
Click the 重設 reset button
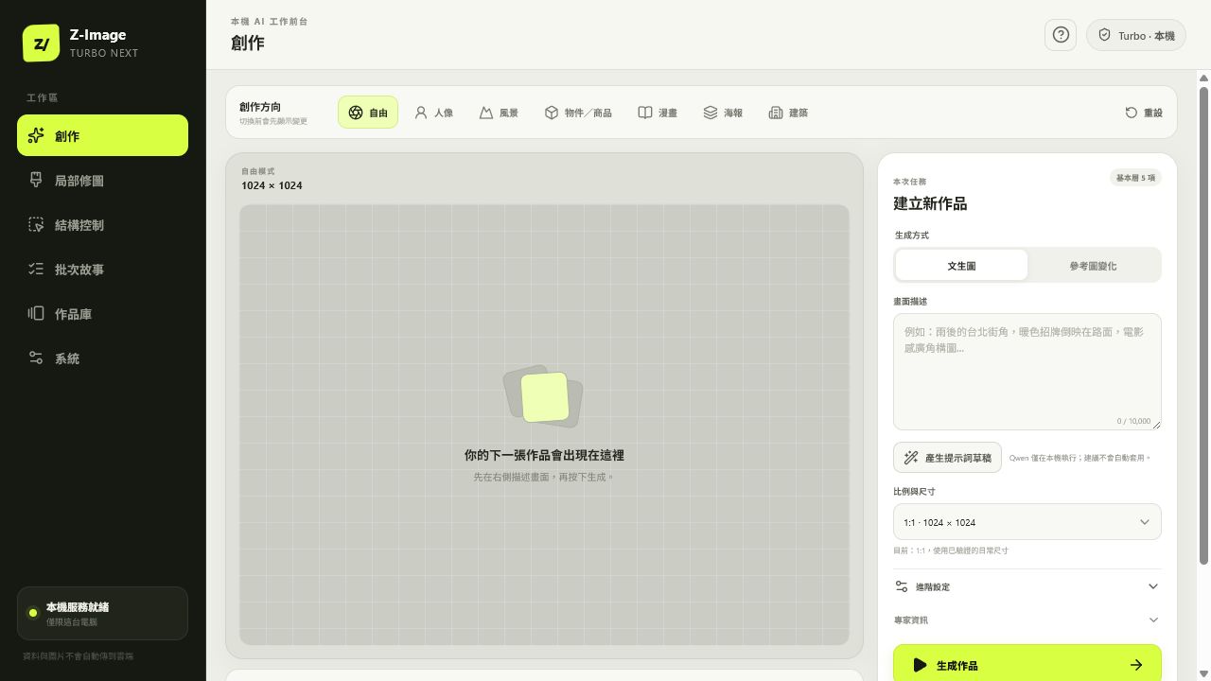(1144, 113)
